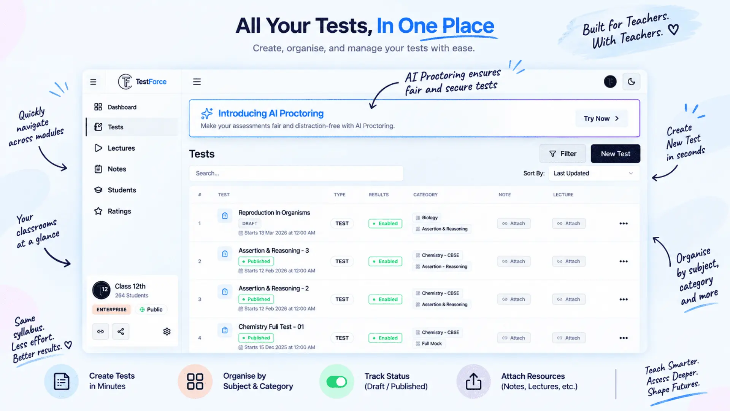
Task: Click Try Now on the AI Proctoring banner
Action: click(x=601, y=118)
